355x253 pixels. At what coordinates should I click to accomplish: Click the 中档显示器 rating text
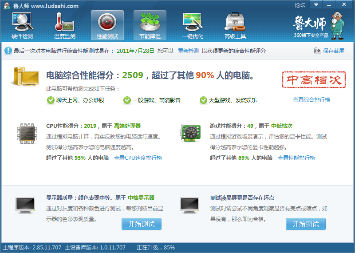click(141, 198)
